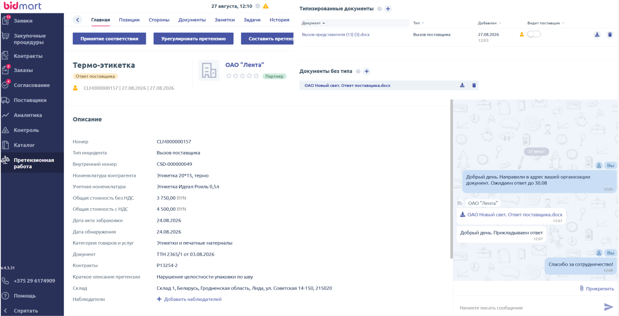Click the yellow warning triangle in header

pos(266,6)
